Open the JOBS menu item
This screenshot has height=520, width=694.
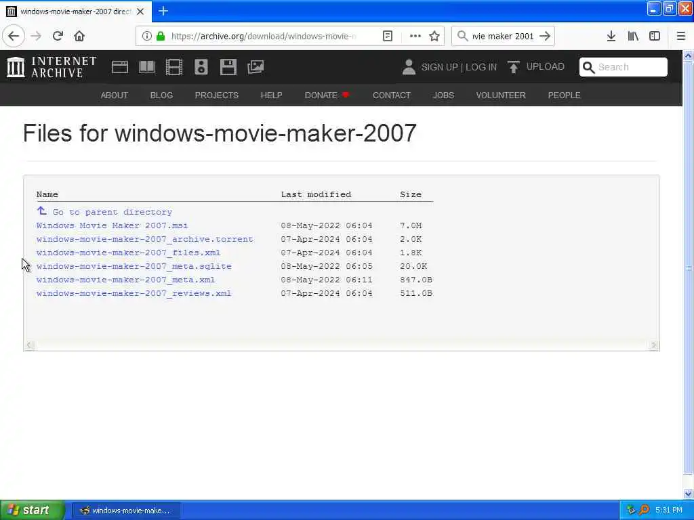click(x=443, y=95)
